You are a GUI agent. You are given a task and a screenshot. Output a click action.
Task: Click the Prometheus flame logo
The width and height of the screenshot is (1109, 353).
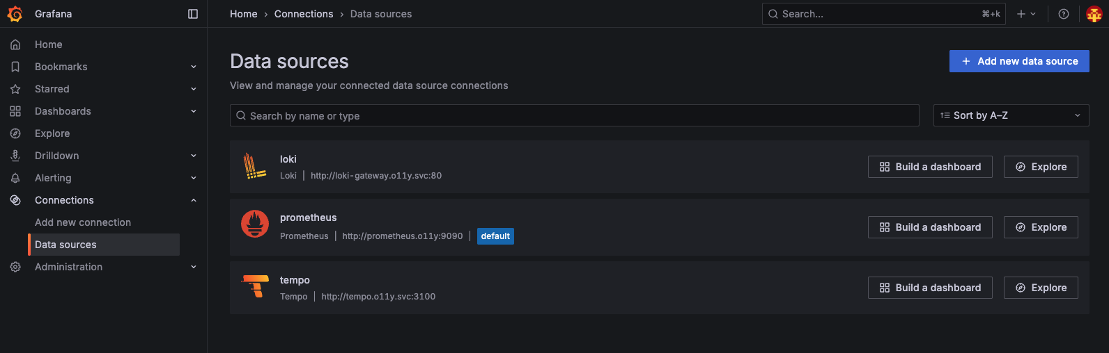[x=255, y=224]
